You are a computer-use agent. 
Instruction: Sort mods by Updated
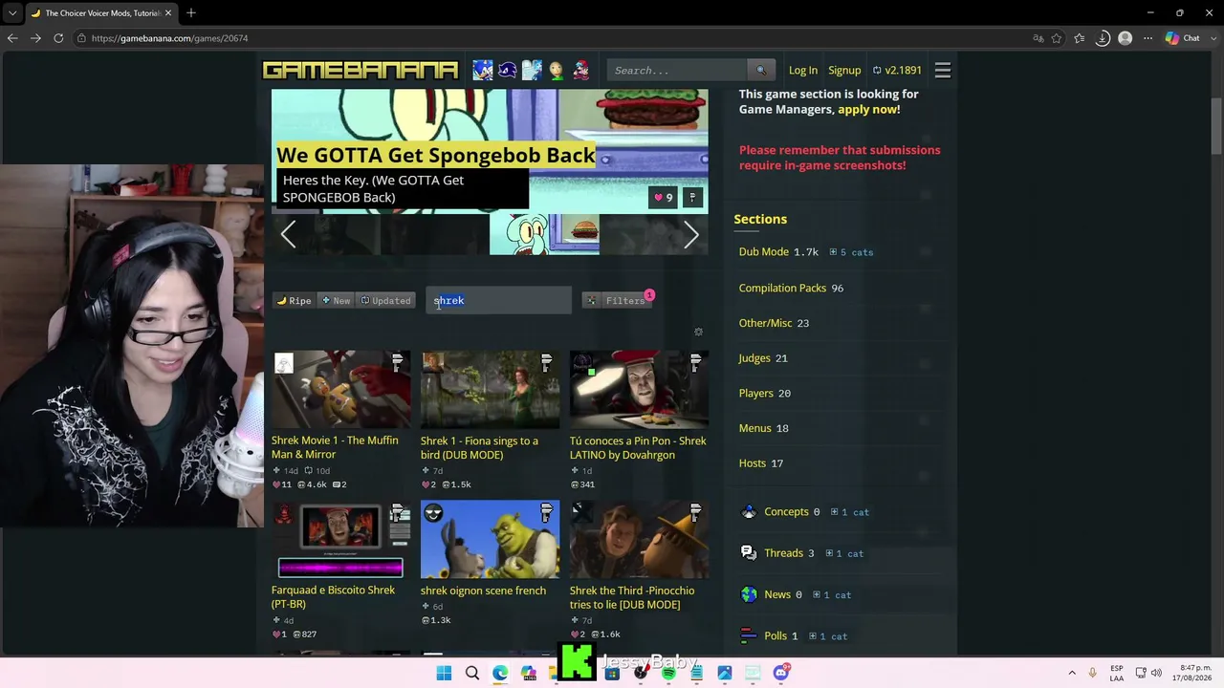tap(385, 301)
